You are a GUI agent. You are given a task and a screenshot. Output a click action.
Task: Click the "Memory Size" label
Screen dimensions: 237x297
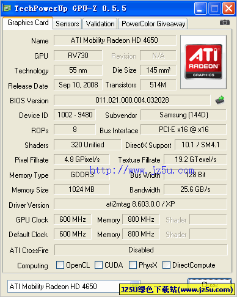tap(30, 190)
